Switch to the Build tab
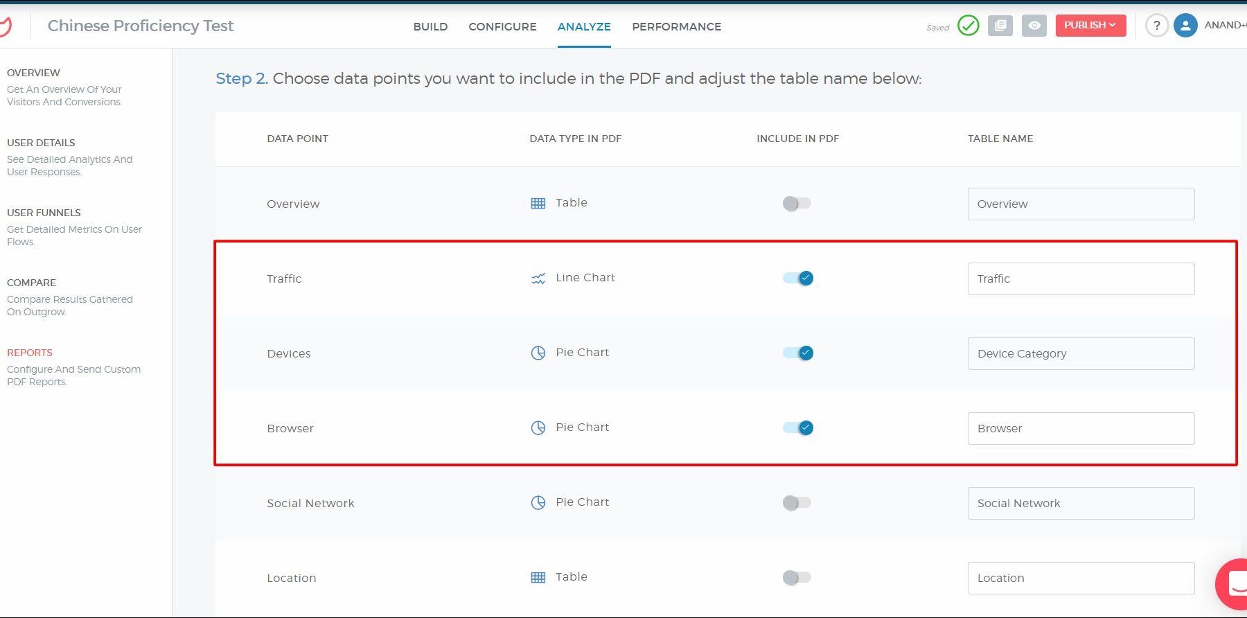 (x=430, y=26)
